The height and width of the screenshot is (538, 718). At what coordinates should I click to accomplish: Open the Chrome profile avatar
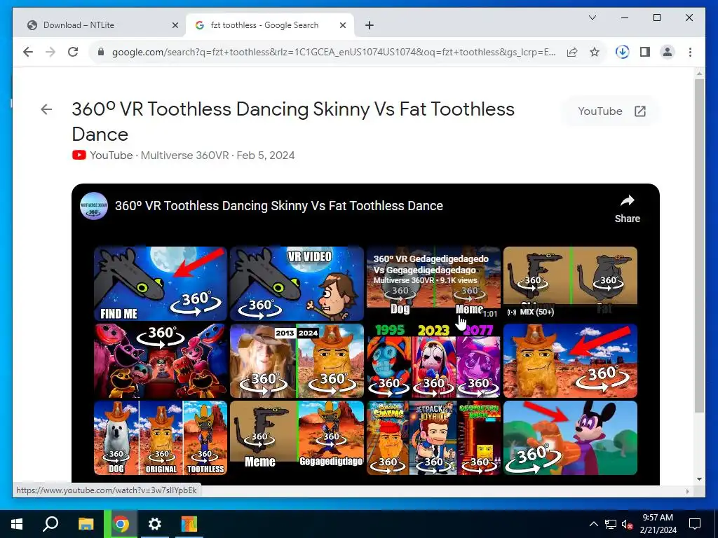pos(668,52)
